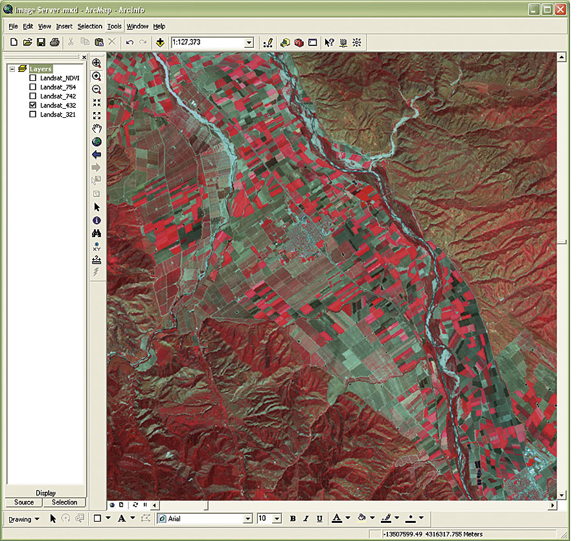Screen dimensions: 583x541
Task: Click the horizontal scrollbar right arrow
Action: pos(553,505)
